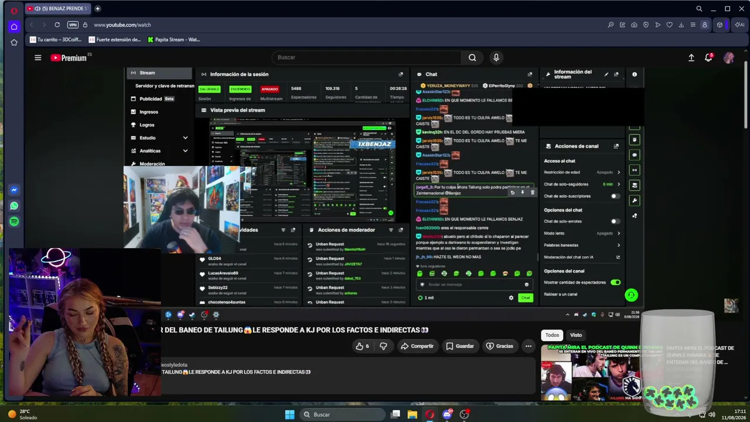Expand the Analíticas sidebar section

(185, 151)
